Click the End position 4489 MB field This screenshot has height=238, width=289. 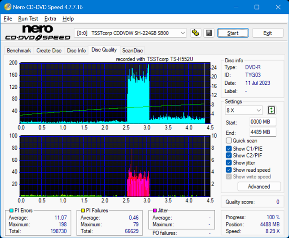click(x=262, y=132)
